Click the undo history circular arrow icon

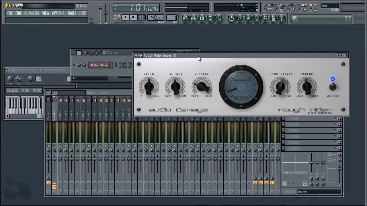pos(231,19)
